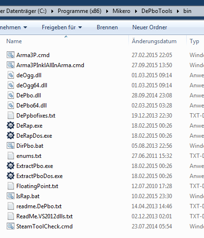This screenshot has width=204, height=238.
Task: Click the deOgg64.dll file icon
Action: pyautogui.click(x=11, y=85)
